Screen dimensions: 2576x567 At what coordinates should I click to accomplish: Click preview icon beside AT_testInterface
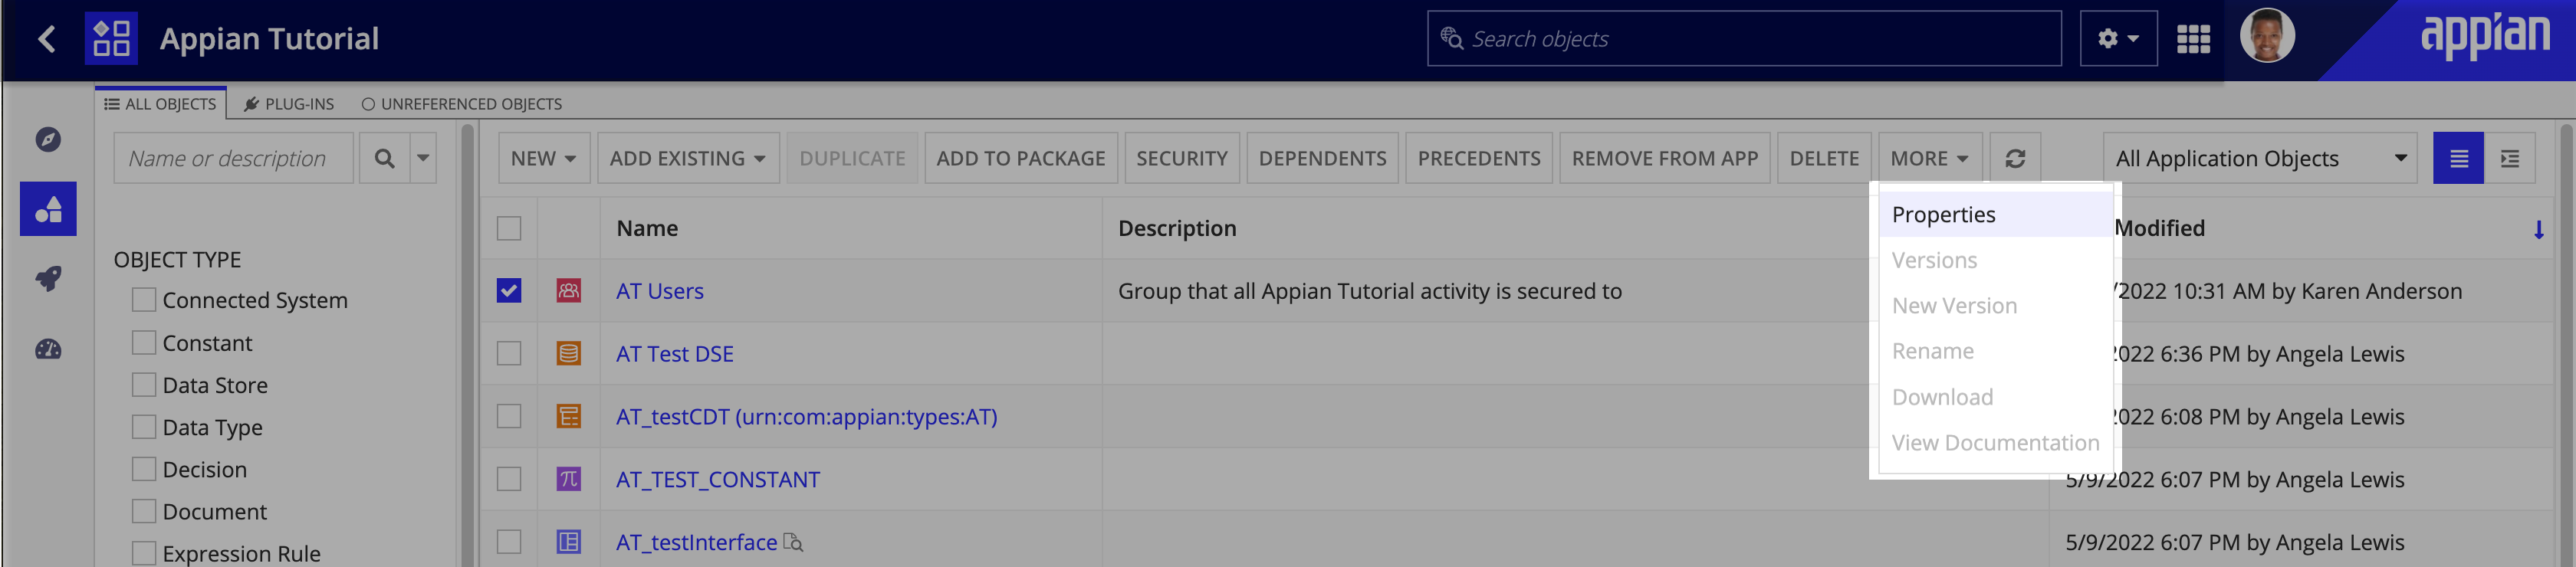(x=793, y=542)
